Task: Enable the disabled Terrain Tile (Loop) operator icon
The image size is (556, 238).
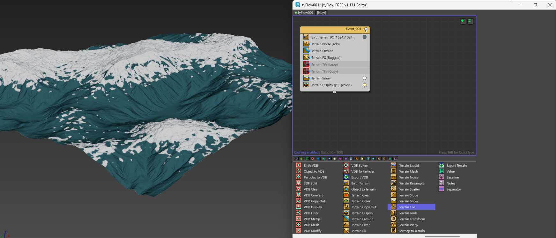Action: point(306,64)
